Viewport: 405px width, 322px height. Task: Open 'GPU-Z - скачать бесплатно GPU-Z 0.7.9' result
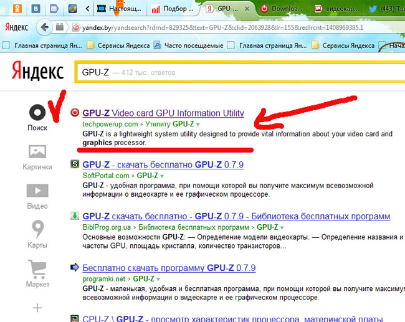click(163, 165)
